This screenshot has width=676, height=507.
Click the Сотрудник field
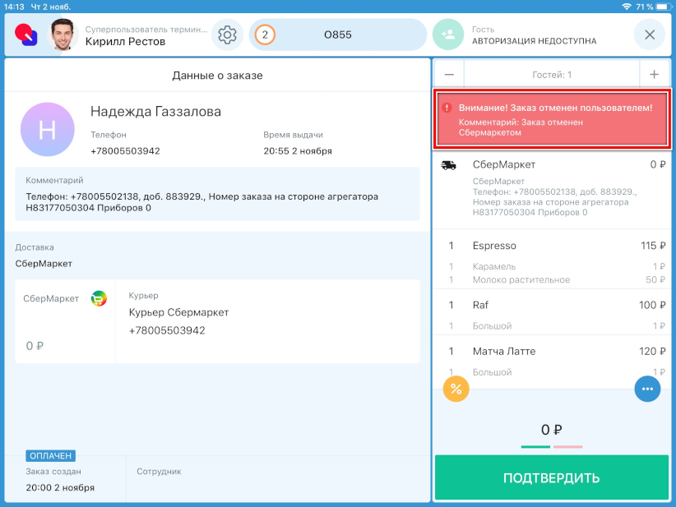point(159,472)
